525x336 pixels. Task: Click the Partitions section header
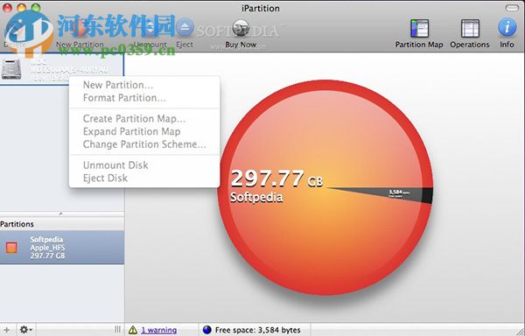click(x=62, y=224)
